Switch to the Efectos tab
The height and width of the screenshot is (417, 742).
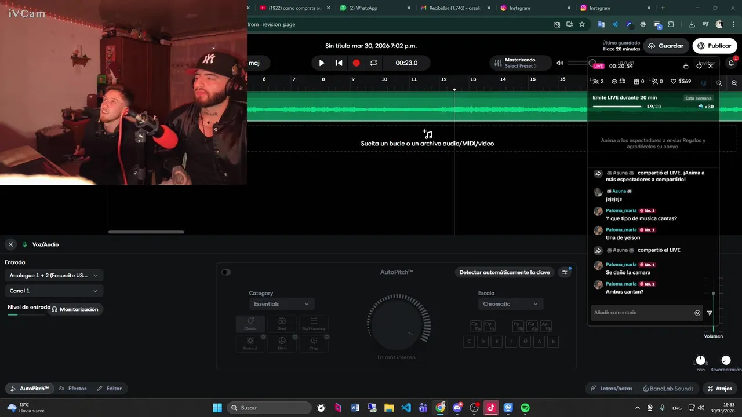pos(73,389)
